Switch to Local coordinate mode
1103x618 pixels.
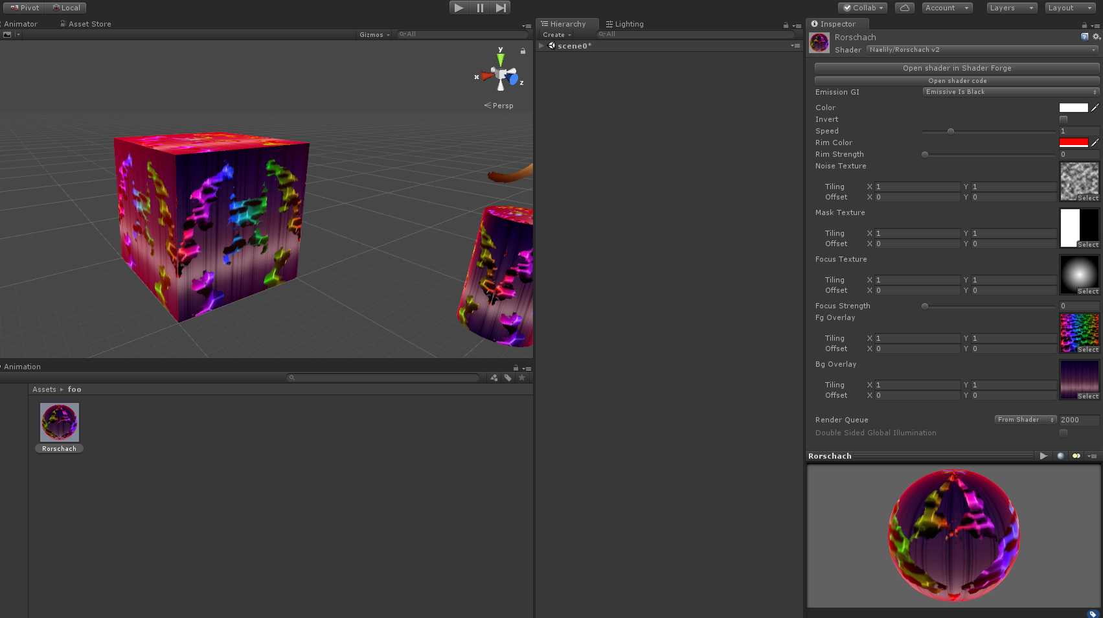66,7
